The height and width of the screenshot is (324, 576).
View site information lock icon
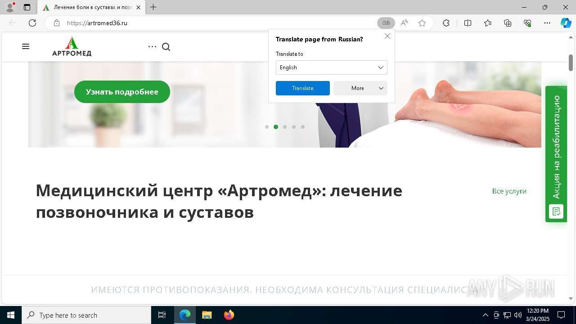[x=57, y=23]
